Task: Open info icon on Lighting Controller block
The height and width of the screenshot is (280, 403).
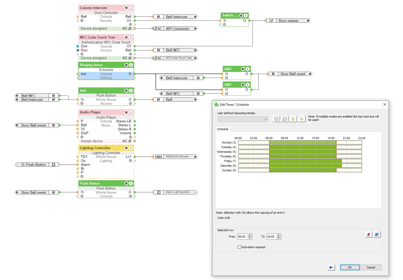Action: point(131,148)
